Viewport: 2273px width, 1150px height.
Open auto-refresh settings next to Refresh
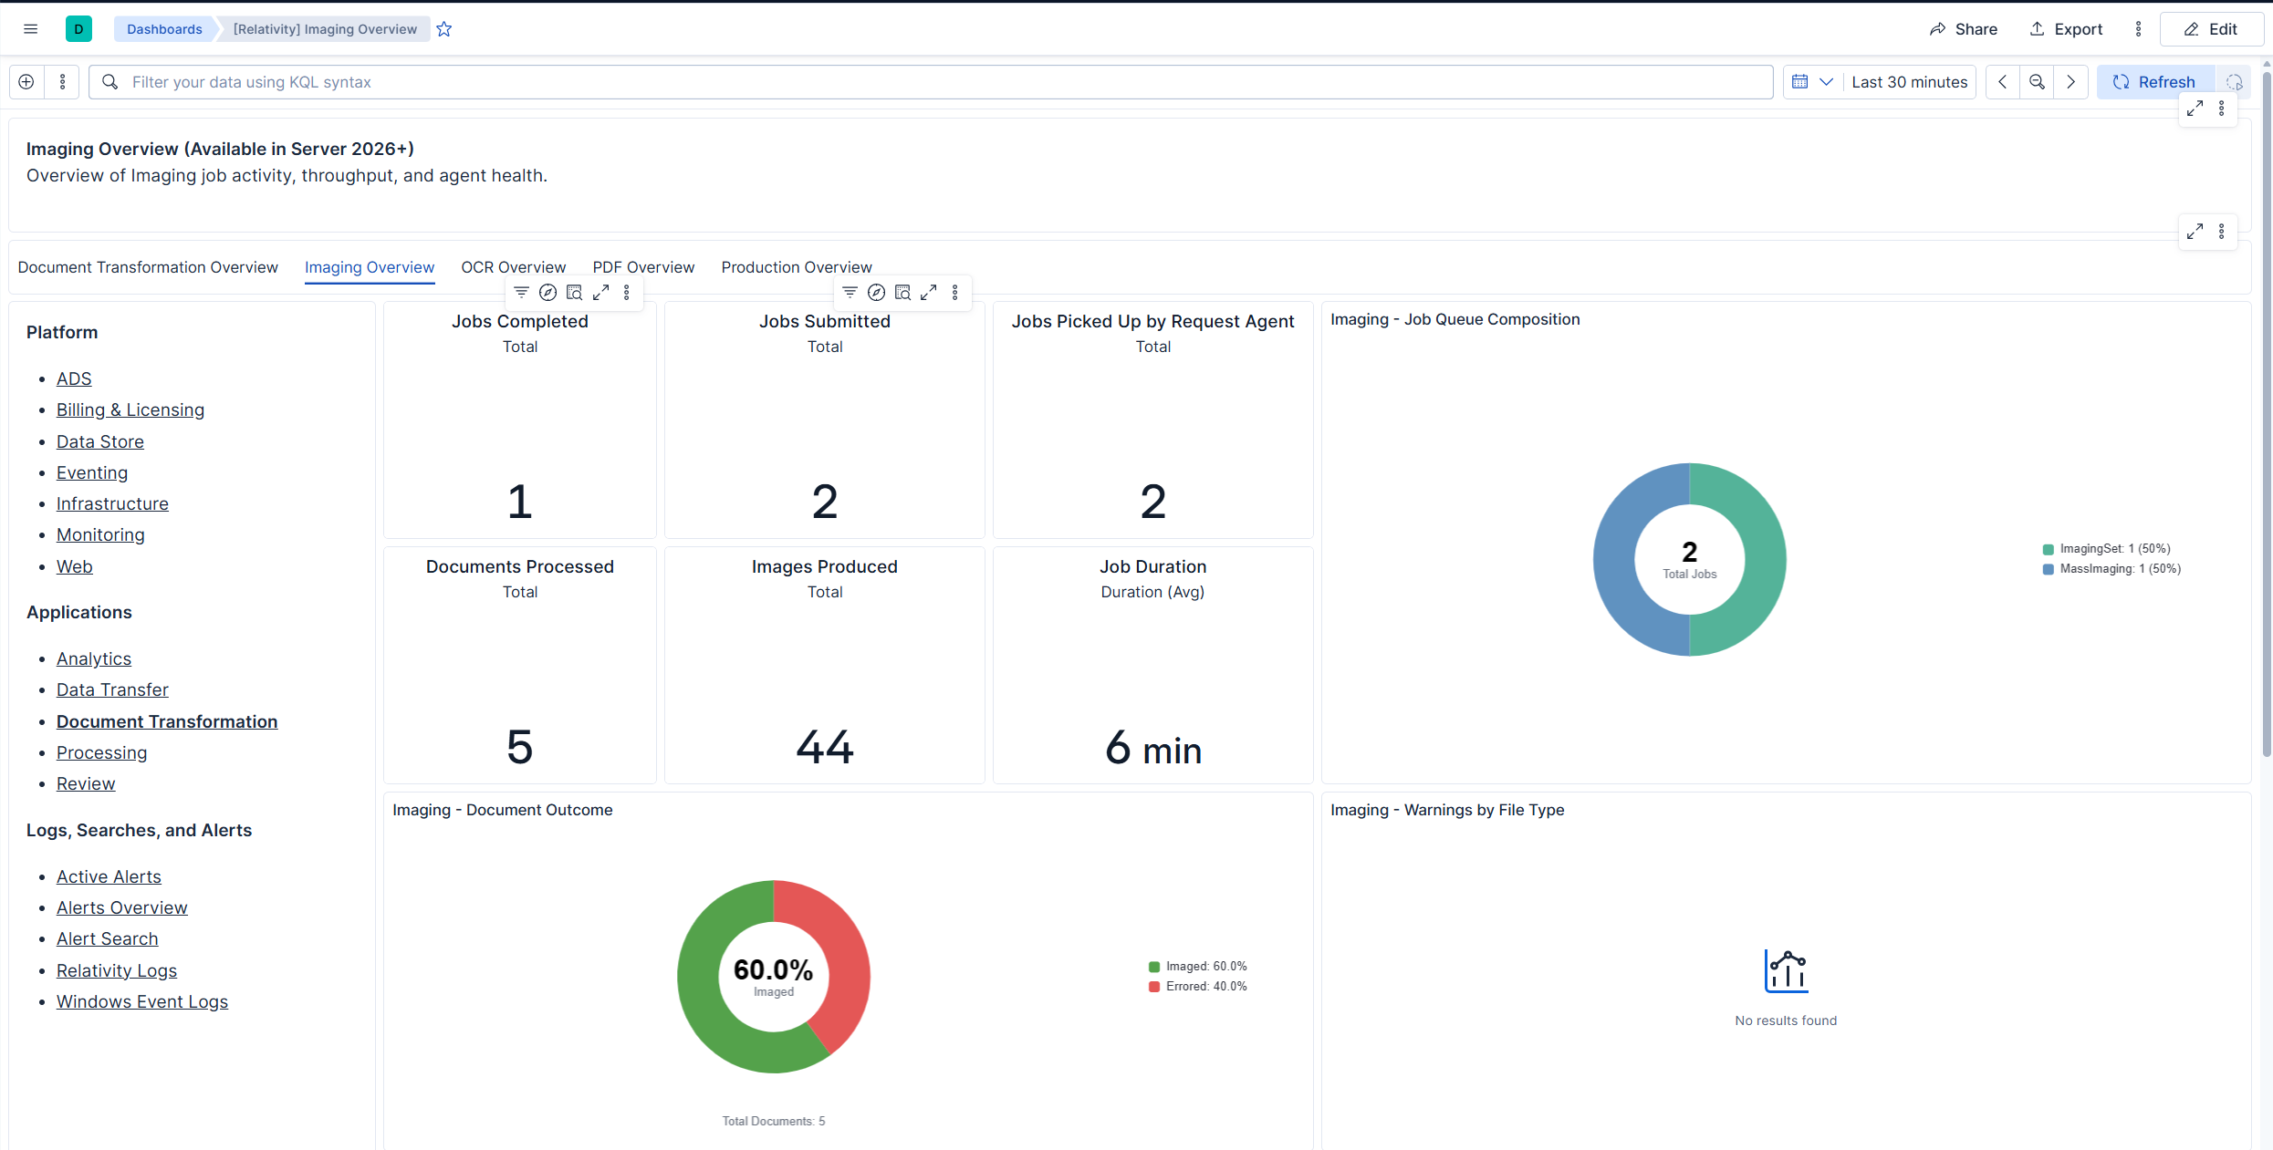click(2234, 82)
